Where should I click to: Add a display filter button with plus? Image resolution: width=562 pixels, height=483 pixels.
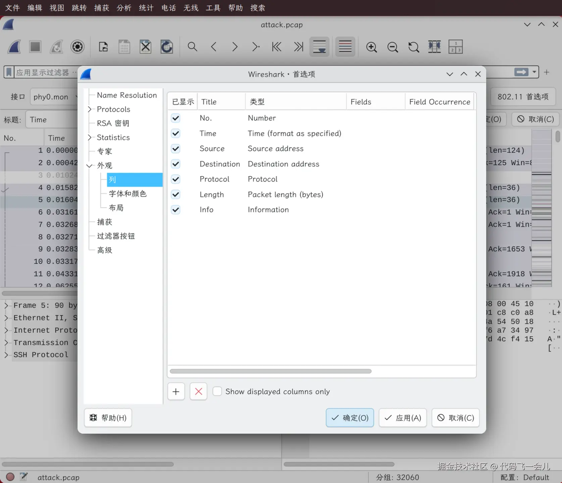[547, 72]
